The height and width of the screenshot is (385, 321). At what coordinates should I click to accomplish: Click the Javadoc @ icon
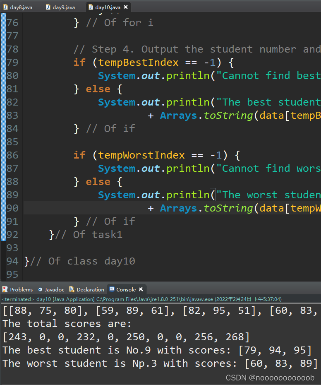click(40, 289)
